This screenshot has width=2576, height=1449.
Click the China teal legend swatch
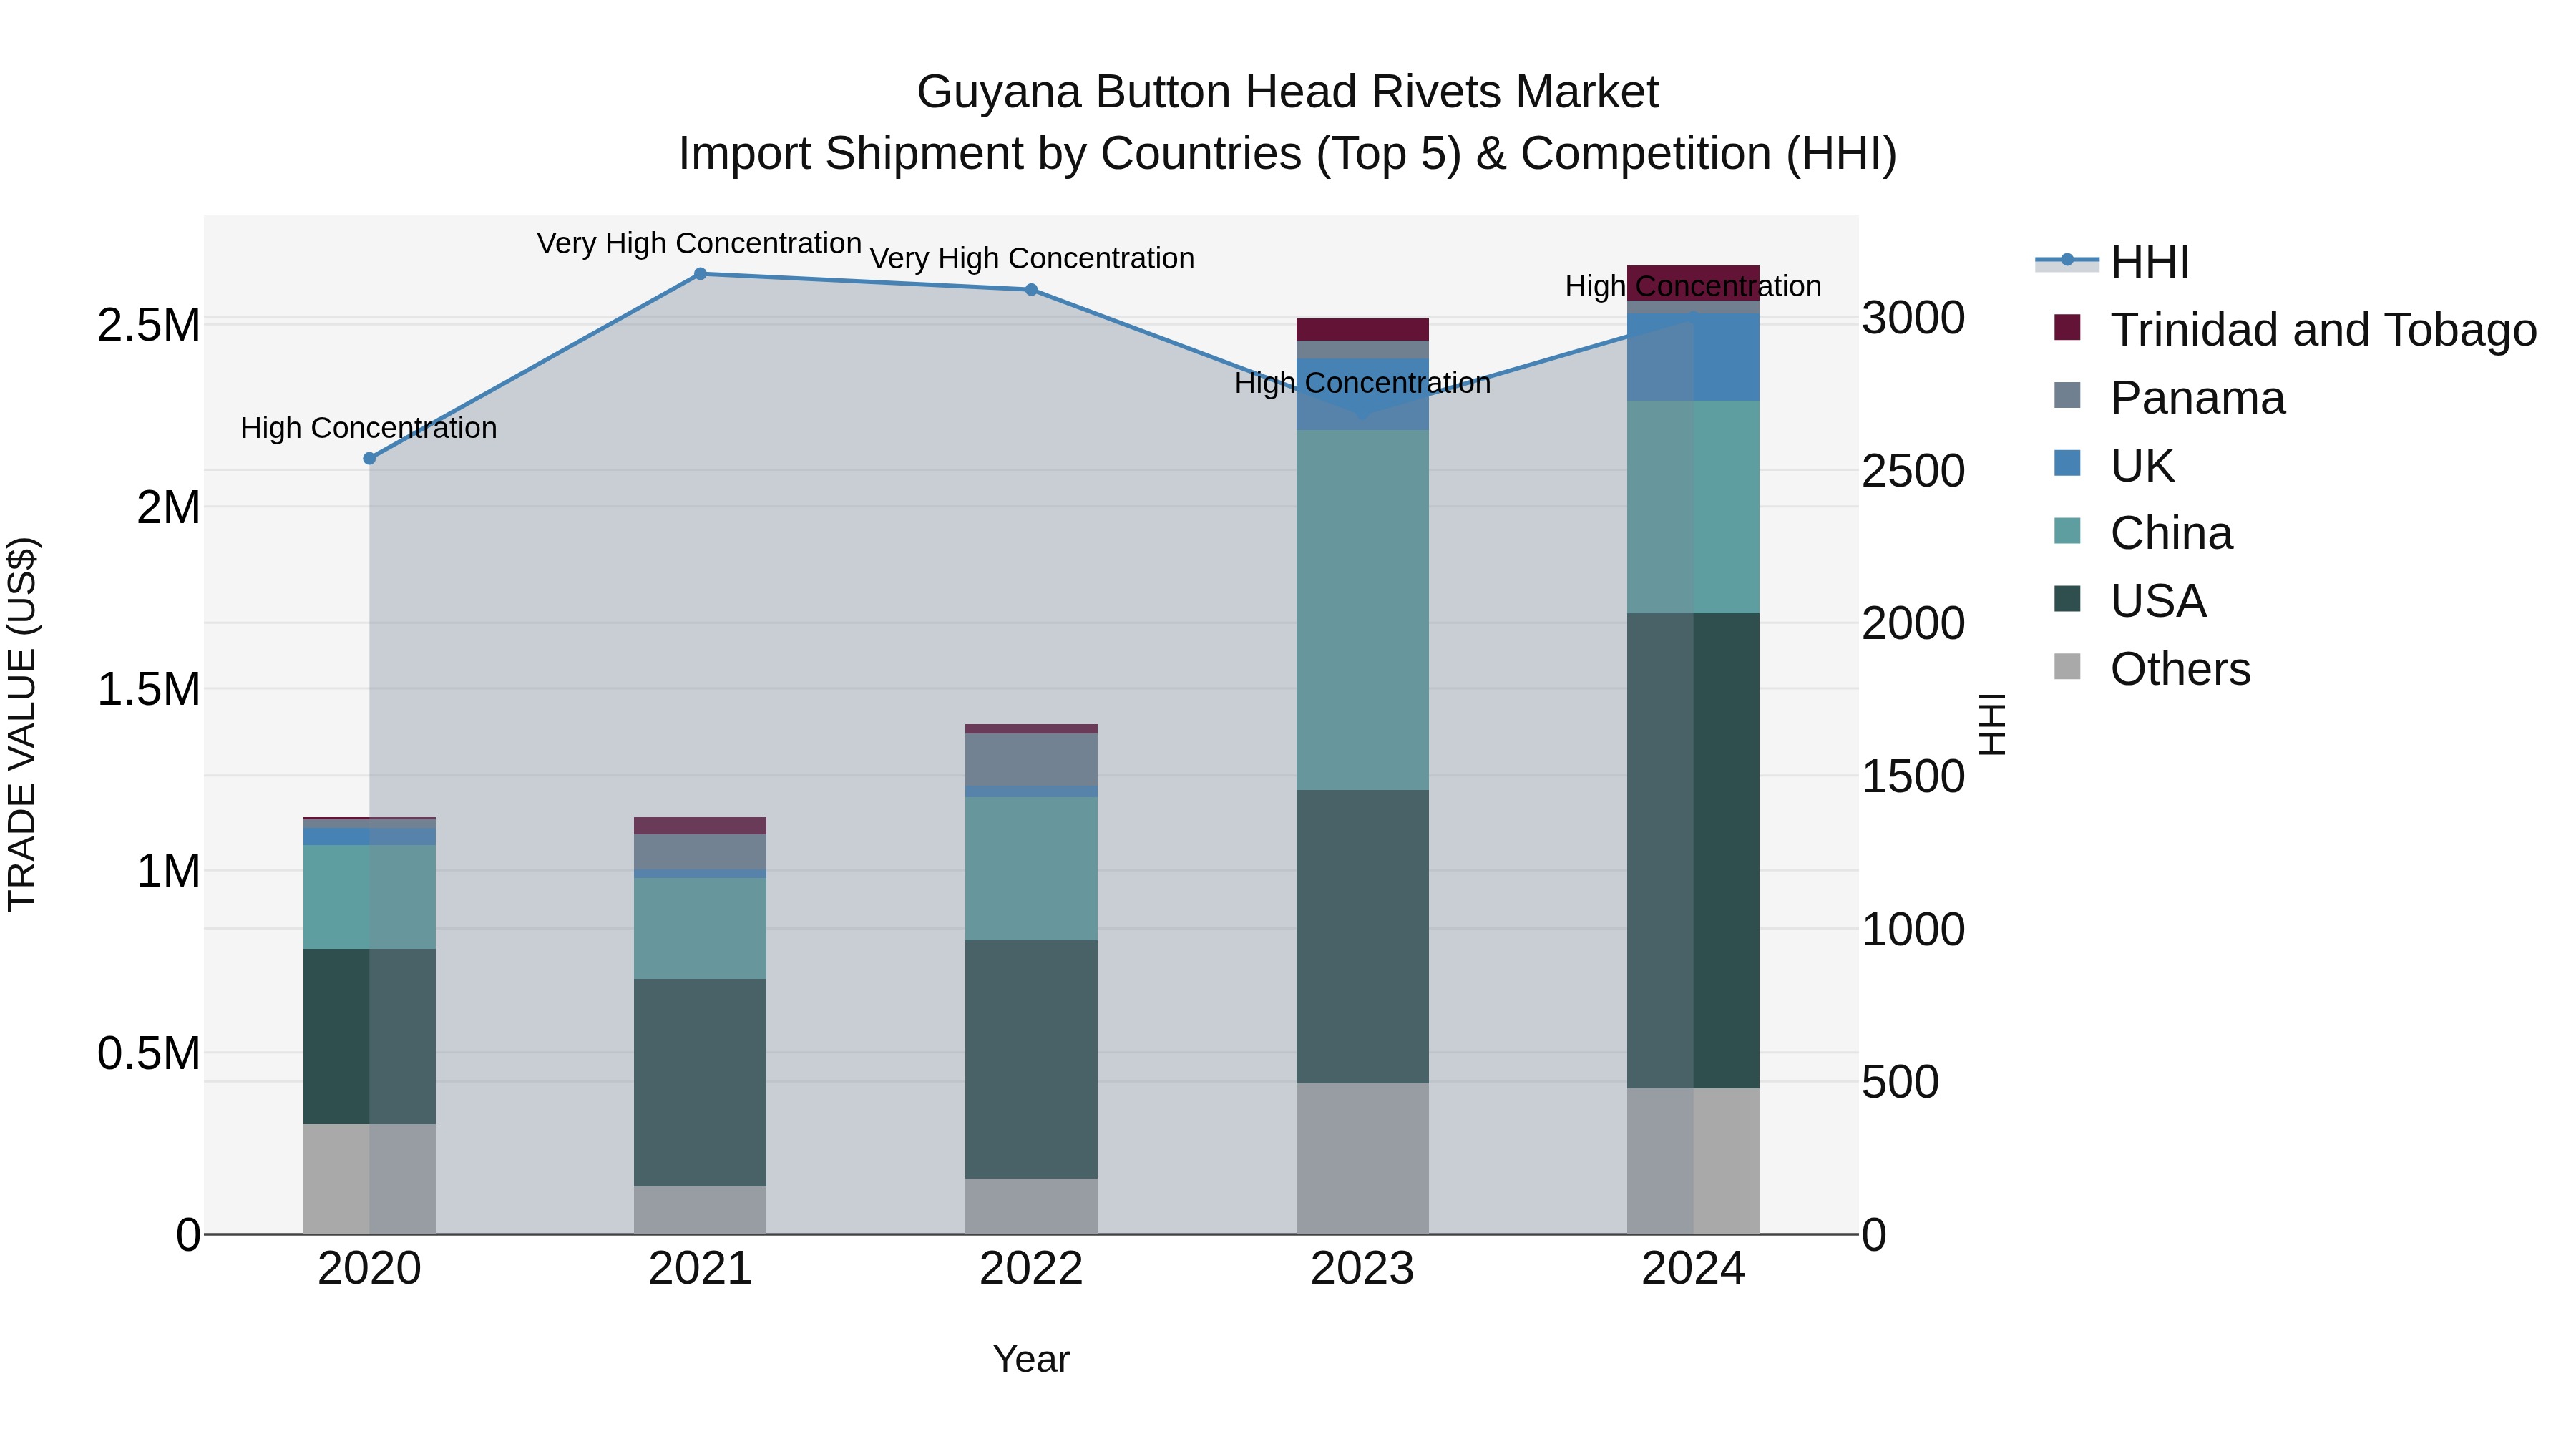pyautogui.click(x=2067, y=530)
